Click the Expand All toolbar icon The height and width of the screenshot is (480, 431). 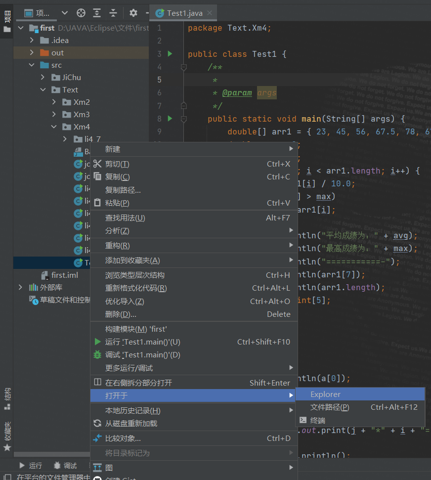pyautogui.click(x=97, y=13)
